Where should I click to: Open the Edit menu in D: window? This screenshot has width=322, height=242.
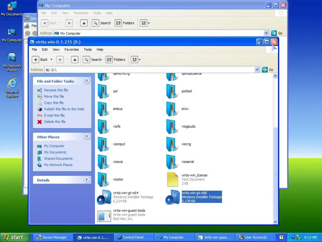click(45, 49)
